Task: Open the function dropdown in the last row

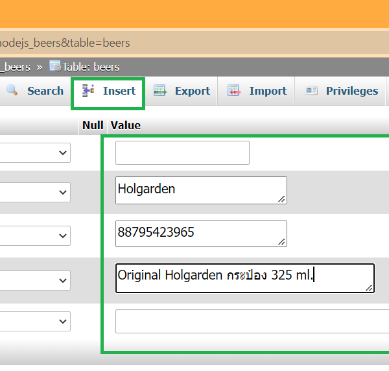Action: pos(35,321)
